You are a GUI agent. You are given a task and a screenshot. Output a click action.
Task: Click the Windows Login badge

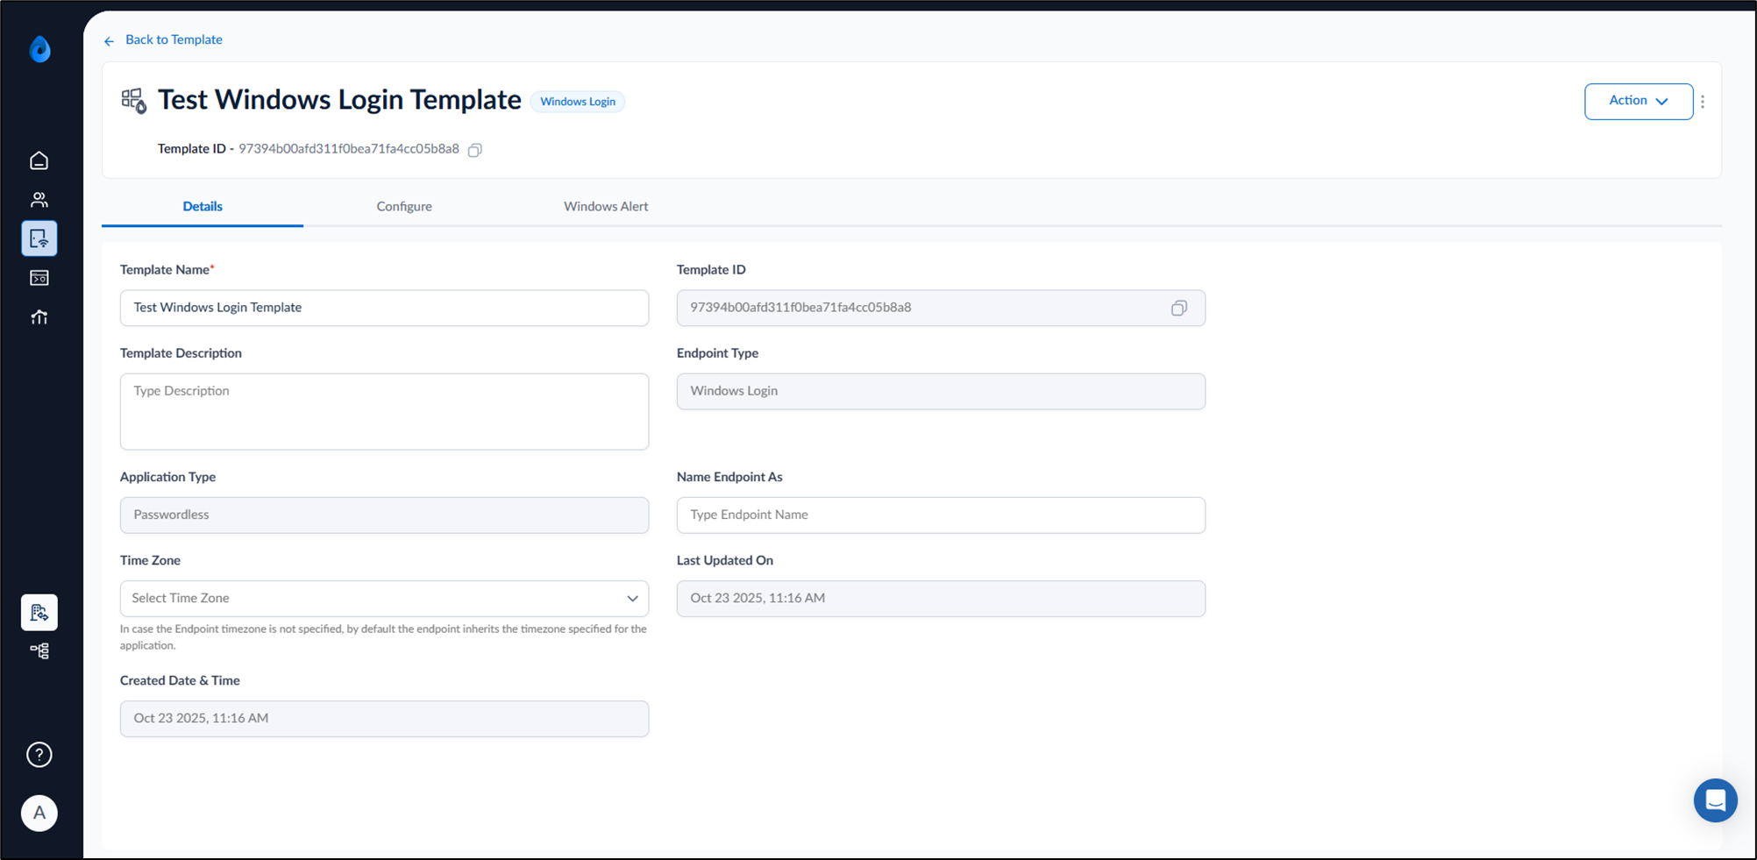tap(578, 102)
